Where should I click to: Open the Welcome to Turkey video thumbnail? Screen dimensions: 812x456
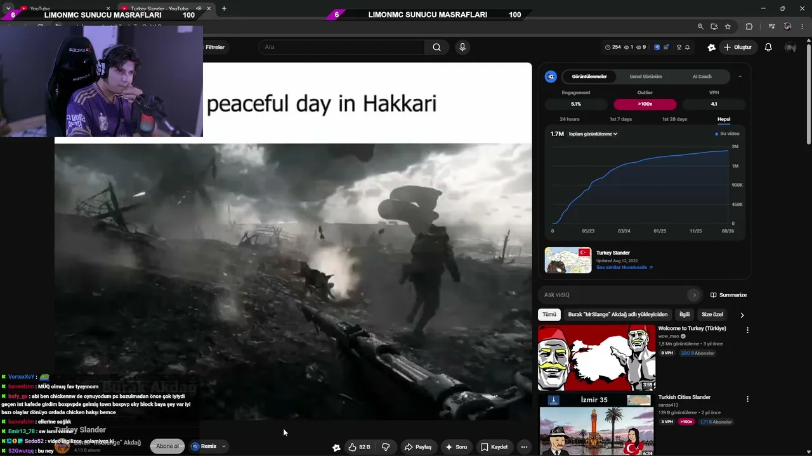coord(597,358)
